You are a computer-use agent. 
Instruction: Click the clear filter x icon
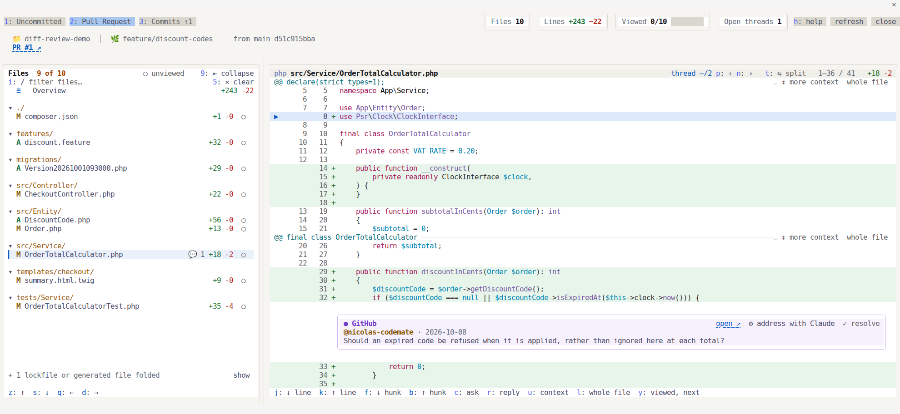pos(227,82)
